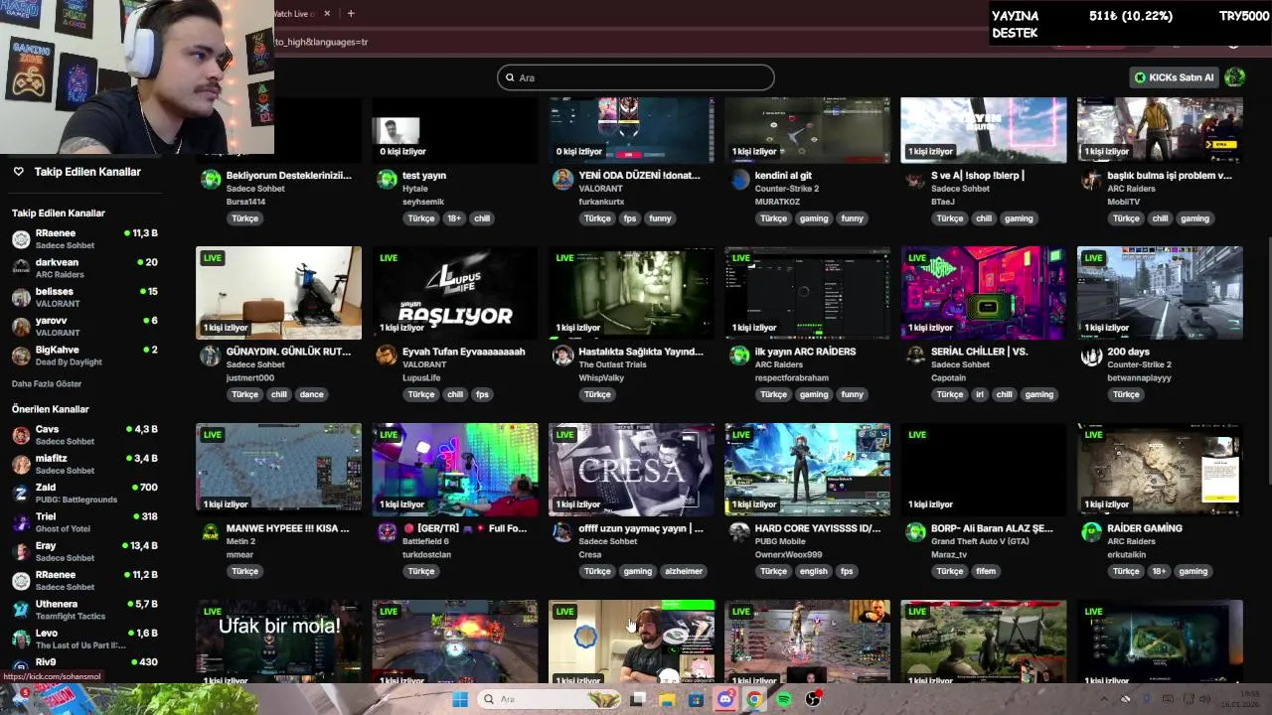The image size is (1272, 715).
Task: Open belisses channel avatar in the sidebar
Action: point(21,298)
